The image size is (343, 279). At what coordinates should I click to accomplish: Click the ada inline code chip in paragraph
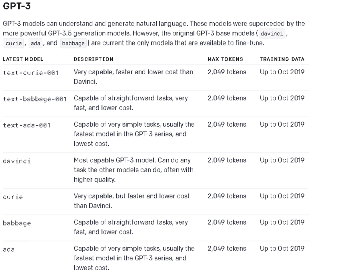click(35, 43)
